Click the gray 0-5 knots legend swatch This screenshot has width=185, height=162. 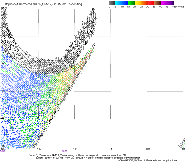pyautogui.click(x=112, y=3)
